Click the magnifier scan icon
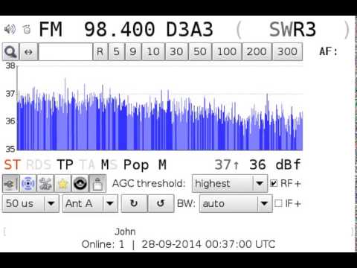357x268 pixels. tap(10, 52)
